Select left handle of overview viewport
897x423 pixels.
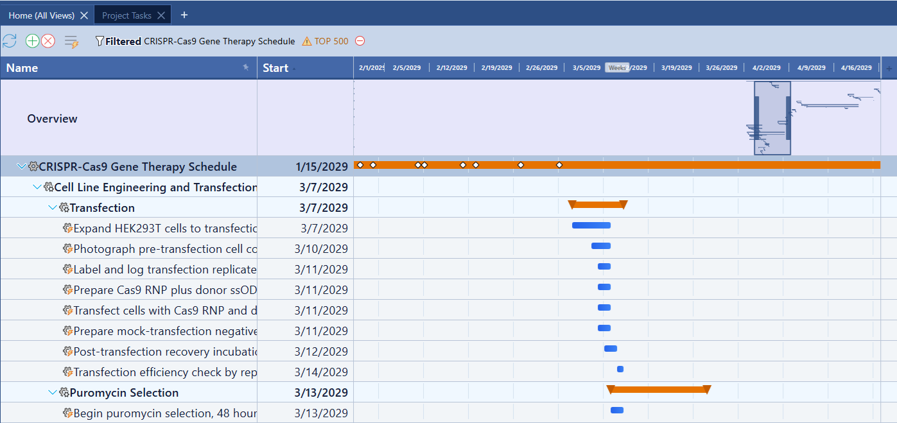pos(756,117)
